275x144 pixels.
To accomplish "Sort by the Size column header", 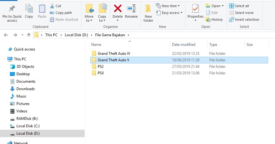I will click(250, 45).
